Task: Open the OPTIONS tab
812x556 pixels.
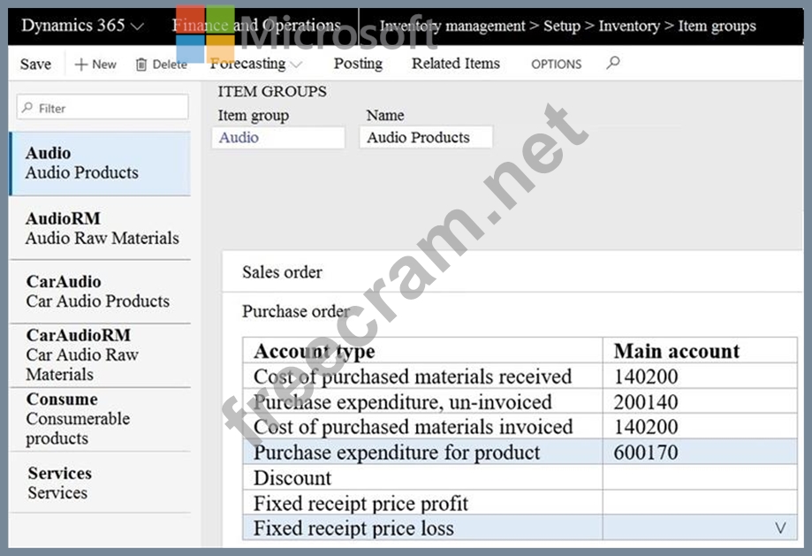Action: pyautogui.click(x=556, y=64)
